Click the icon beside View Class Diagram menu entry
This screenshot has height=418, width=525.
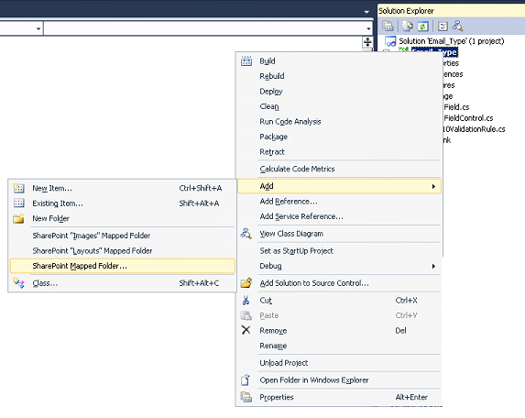pyautogui.click(x=246, y=234)
